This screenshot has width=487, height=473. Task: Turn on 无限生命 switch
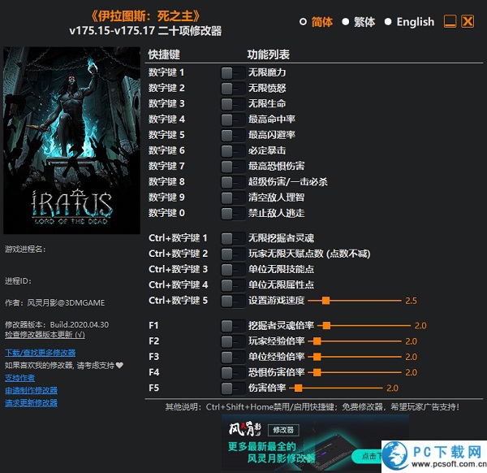233,105
